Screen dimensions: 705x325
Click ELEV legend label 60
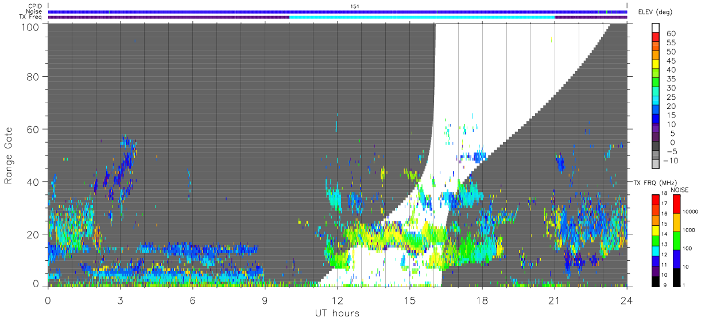click(x=672, y=33)
